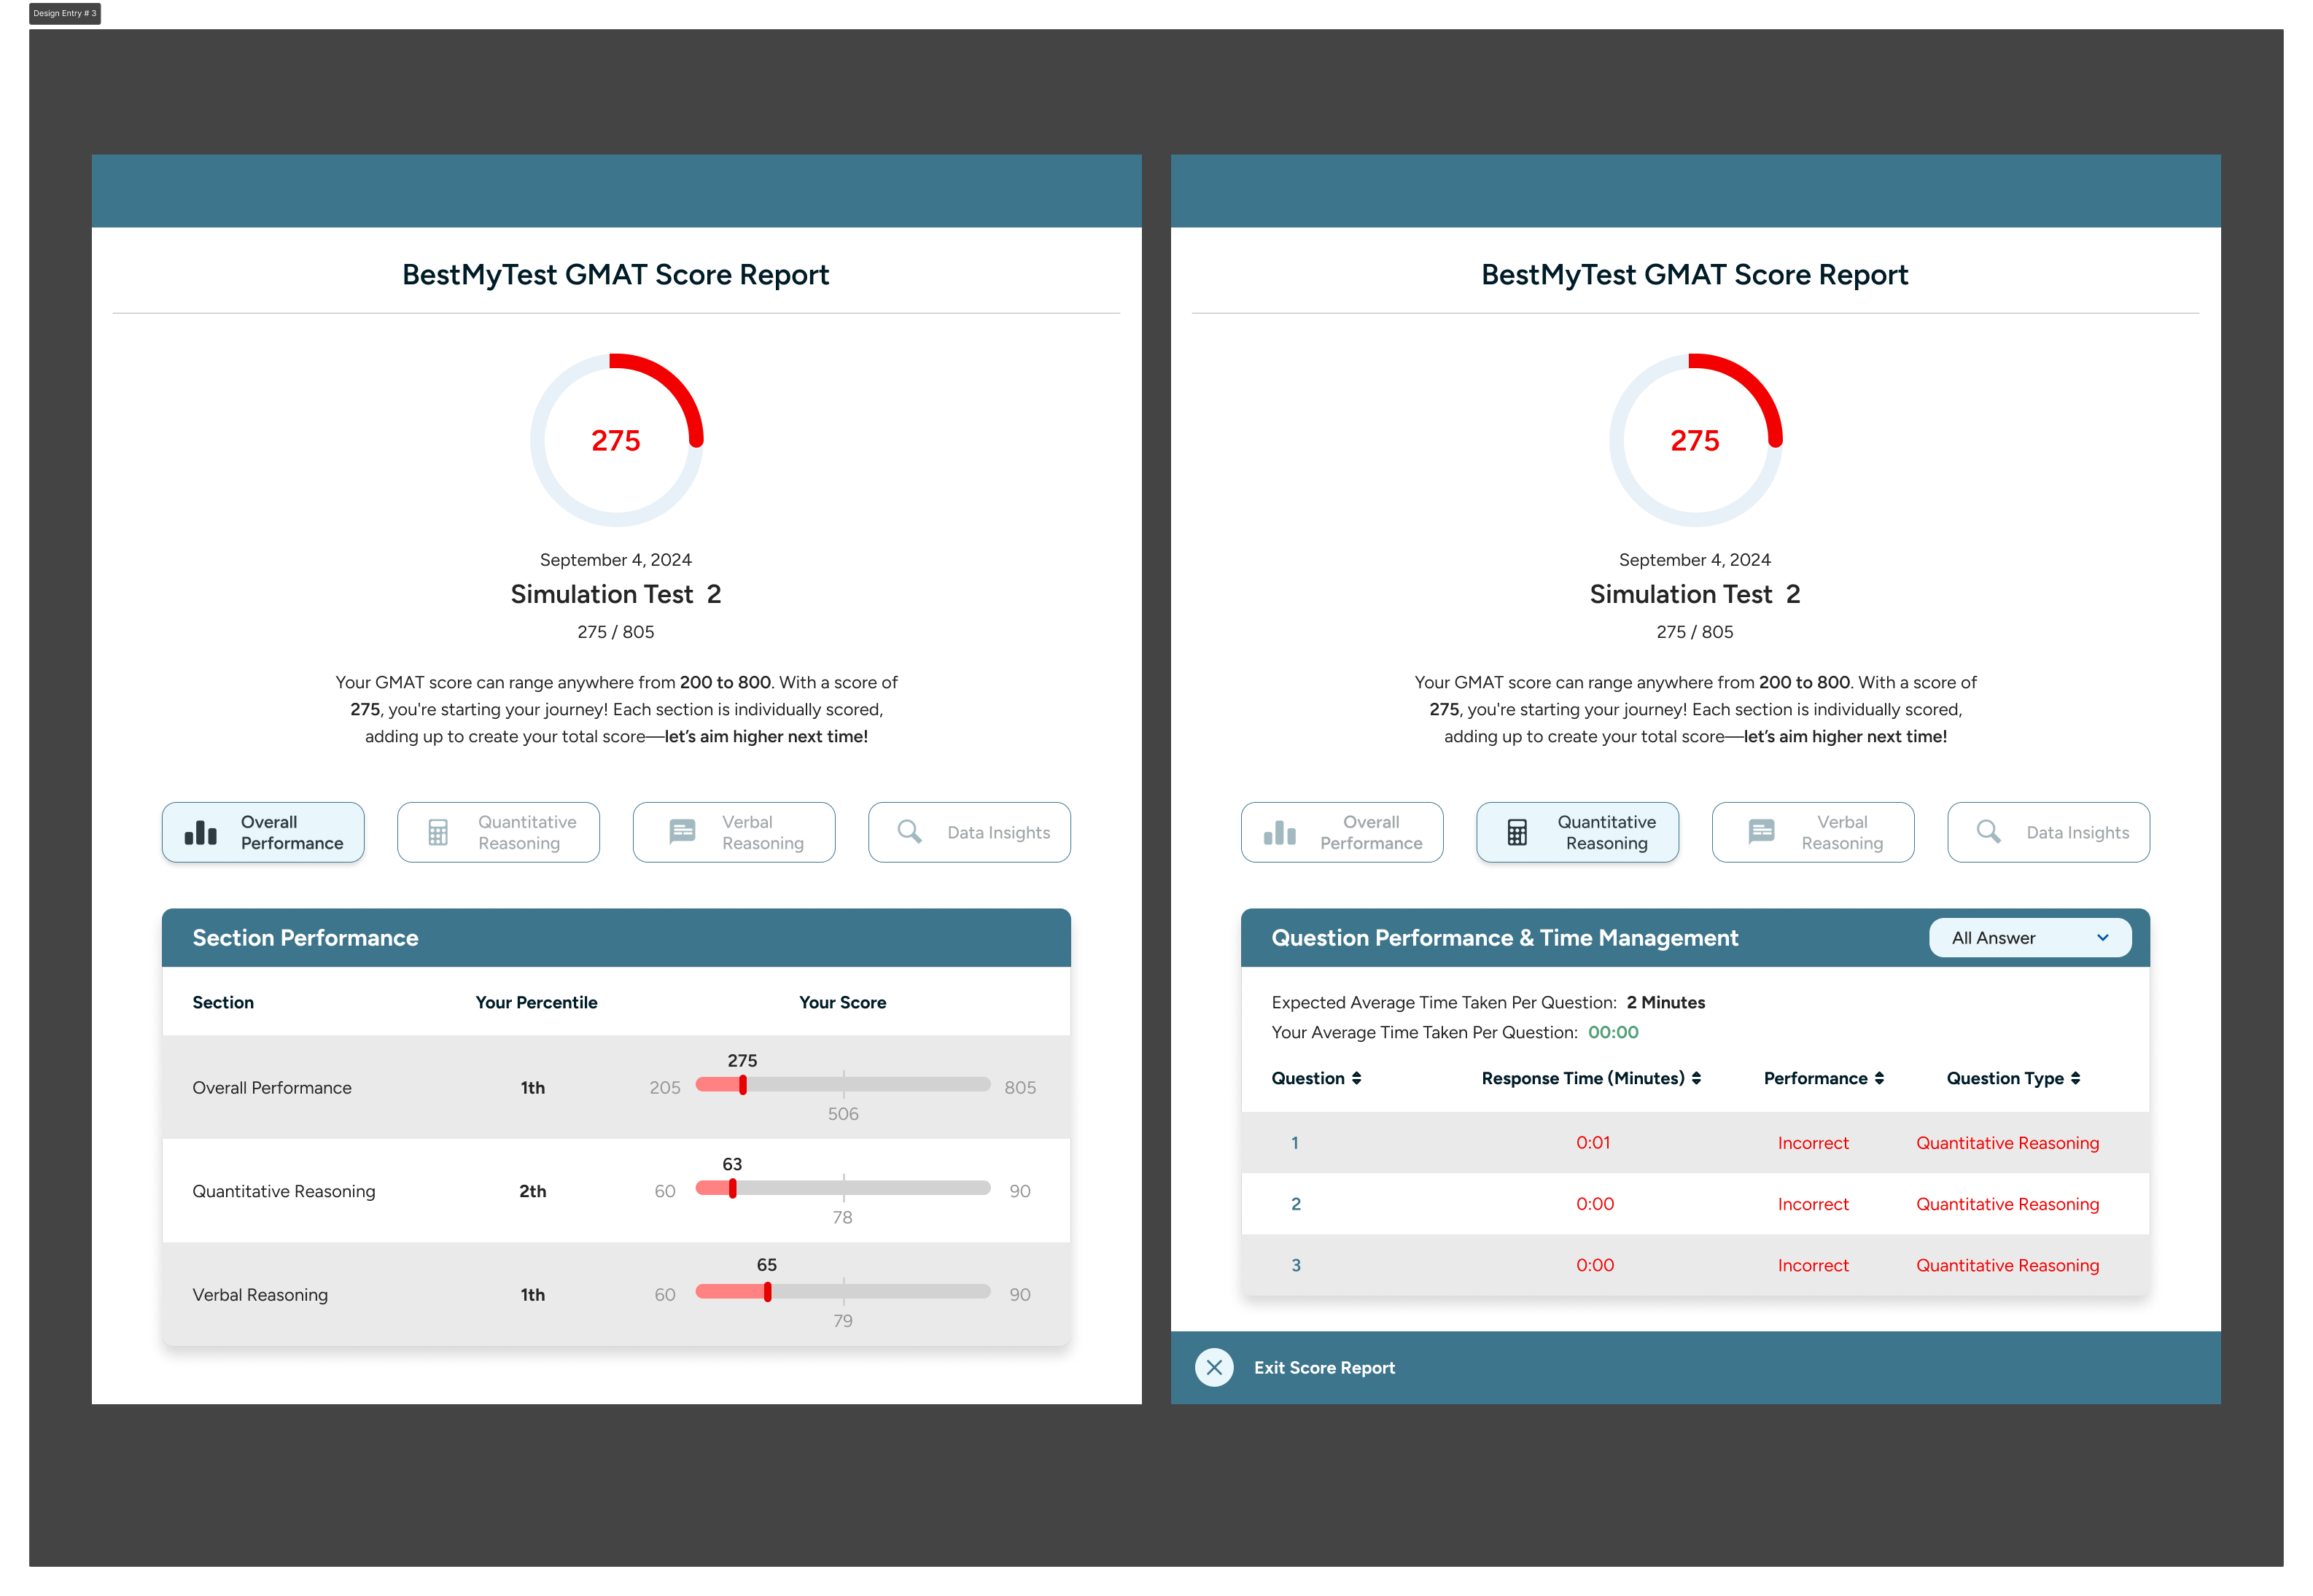Click the 'Quantitative Reasoning' row label in section table
2313x1596 pixels.
(x=284, y=1191)
